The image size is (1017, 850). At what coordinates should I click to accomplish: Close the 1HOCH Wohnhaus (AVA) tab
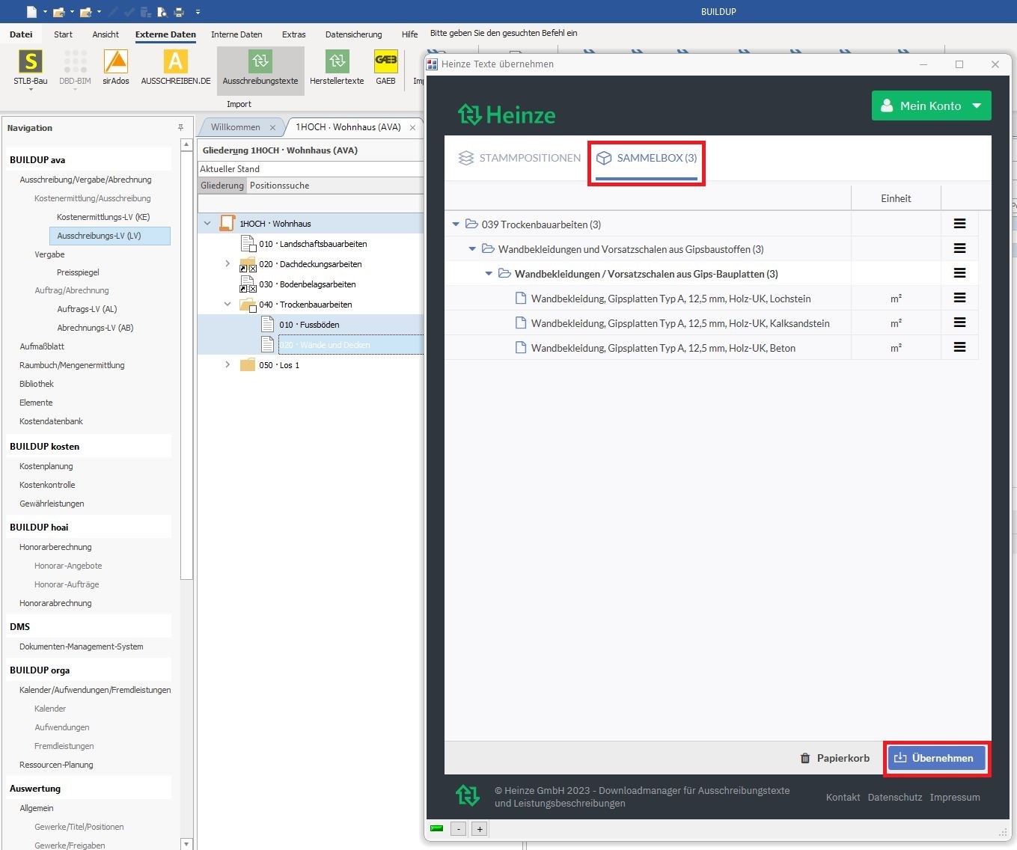click(x=412, y=128)
